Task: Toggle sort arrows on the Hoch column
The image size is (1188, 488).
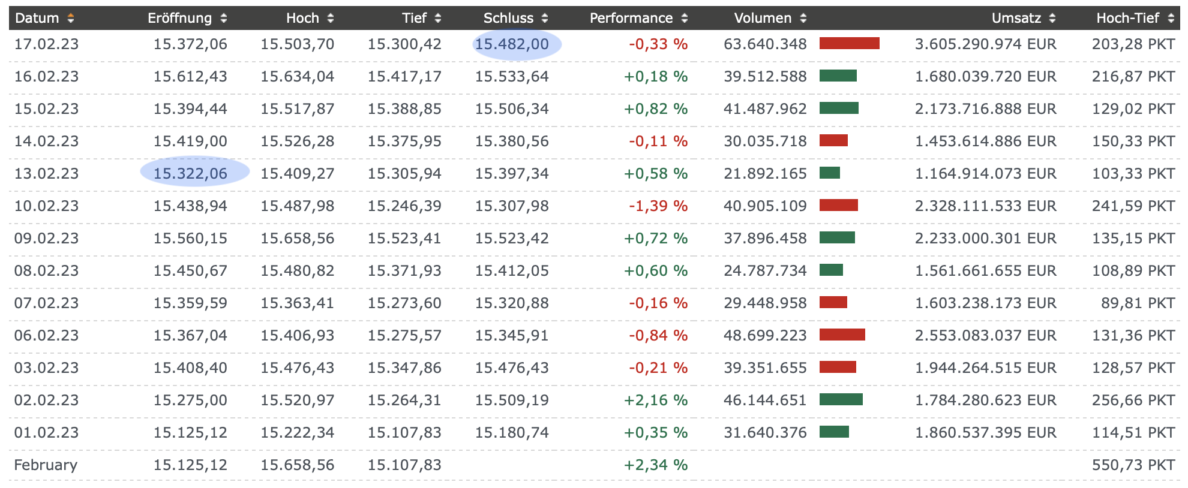Action: (x=330, y=19)
